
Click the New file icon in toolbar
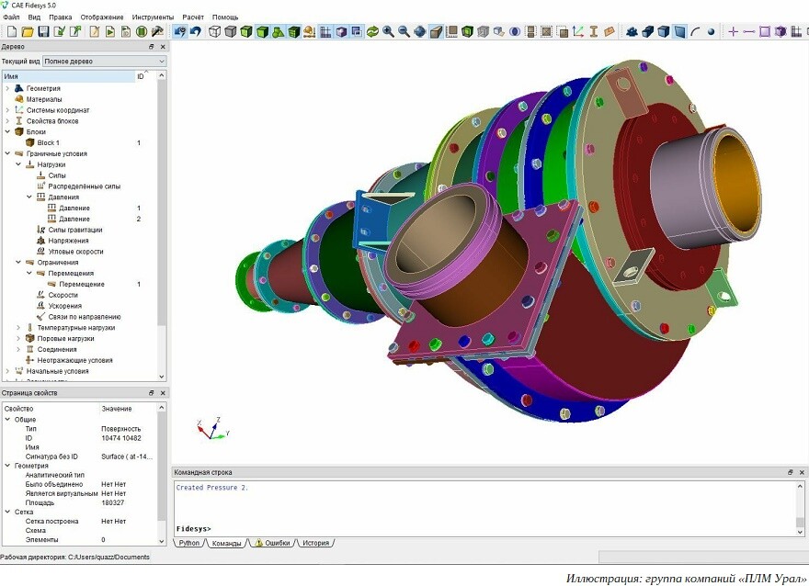[x=12, y=32]
